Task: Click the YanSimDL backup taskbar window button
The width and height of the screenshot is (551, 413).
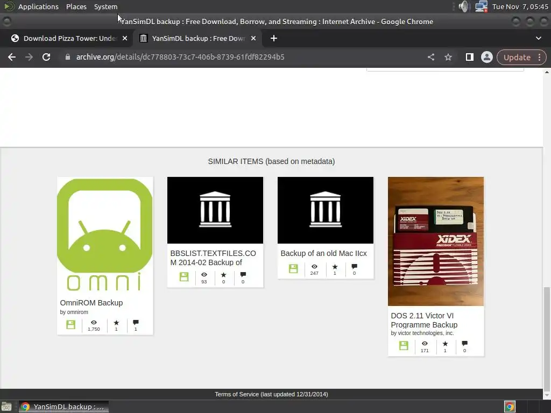Action: tap(63, 407)
